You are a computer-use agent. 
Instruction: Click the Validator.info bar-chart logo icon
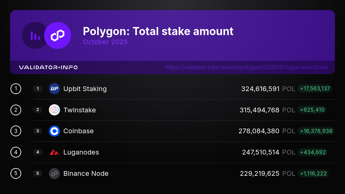pos(35,35)
